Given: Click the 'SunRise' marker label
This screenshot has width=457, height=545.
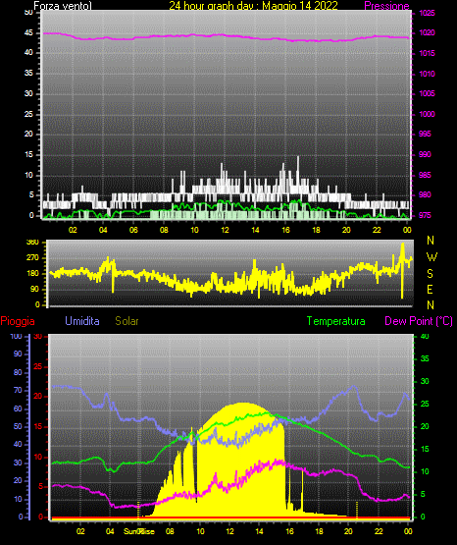Looking at the screenshot, I should [x=139, y=532].
